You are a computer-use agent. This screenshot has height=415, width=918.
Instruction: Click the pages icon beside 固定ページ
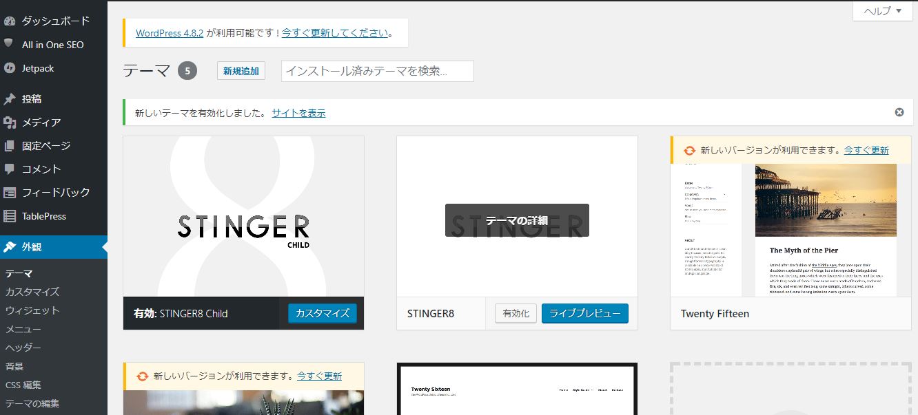pyautogui.click(x=10, y=146)
